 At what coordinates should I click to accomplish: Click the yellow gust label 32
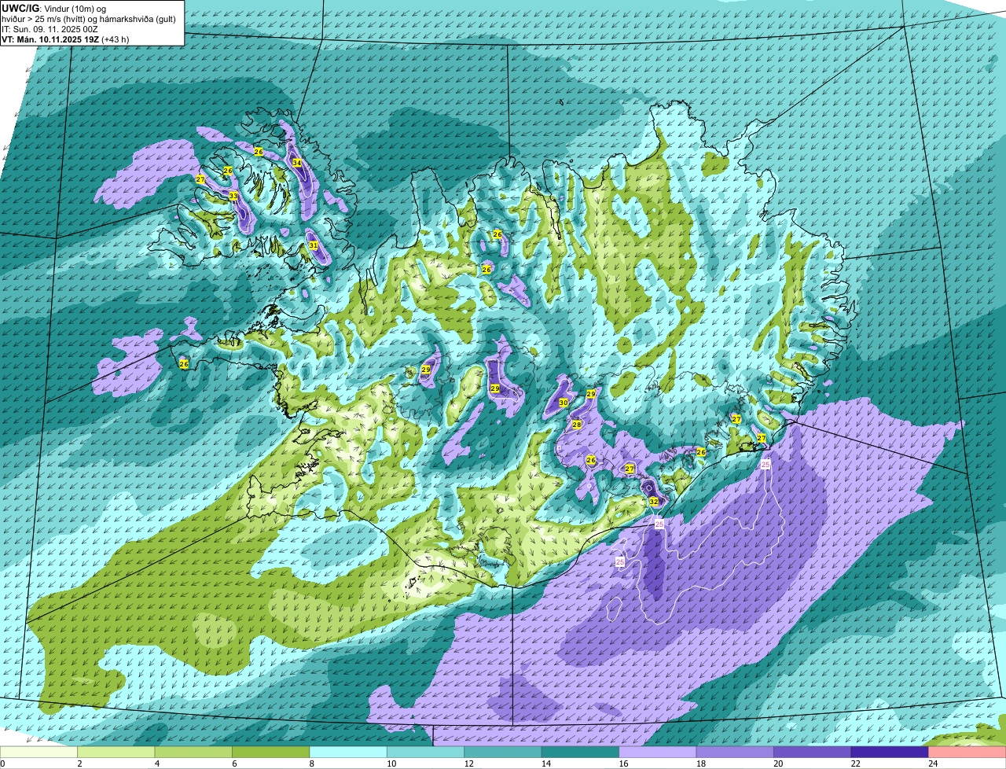tap(654, 501)
